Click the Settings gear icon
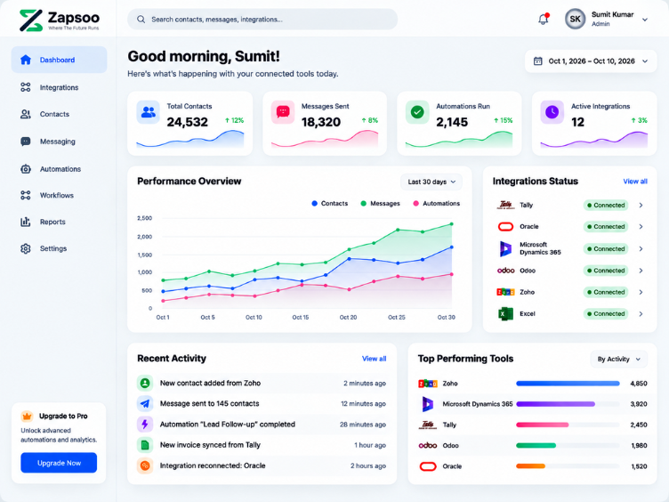This screenshot has height=502, width=669. click(26, 248)
